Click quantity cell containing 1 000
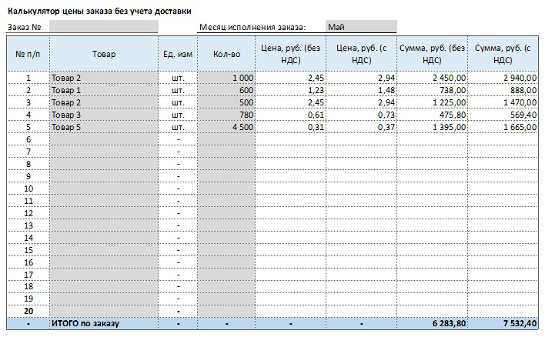The height and width of the screenshot is (337, 545). [226, 78]
